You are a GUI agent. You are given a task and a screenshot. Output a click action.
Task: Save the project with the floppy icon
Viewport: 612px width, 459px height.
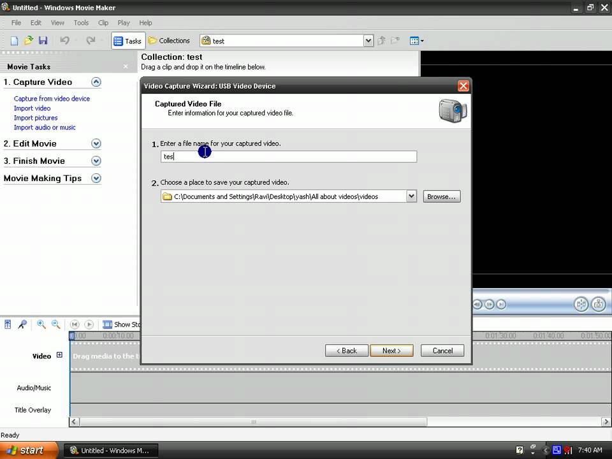coord(43,41)
